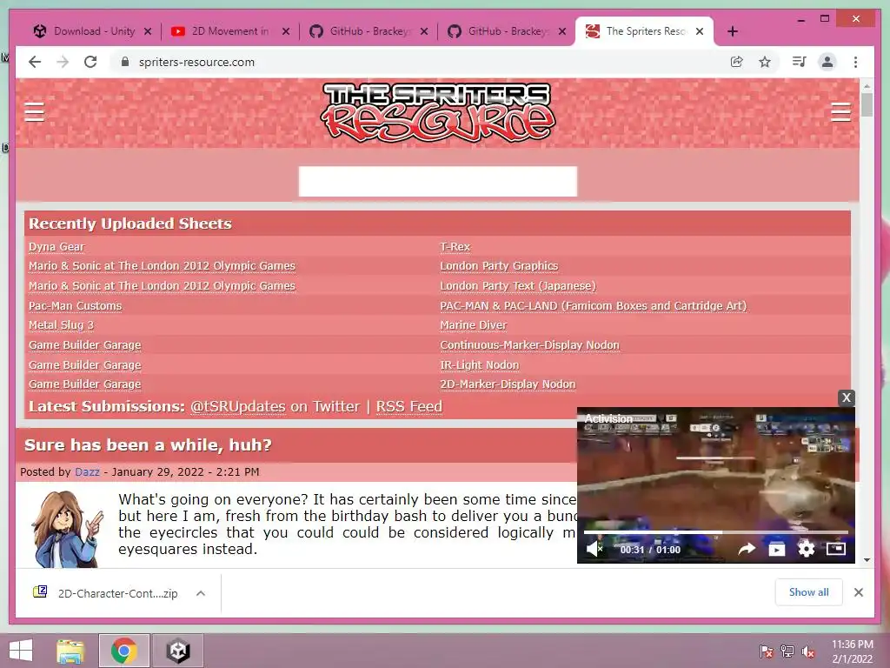Open the right hamburger menu on Spriters Resource
890x668 pixels.
pos(840,112)
